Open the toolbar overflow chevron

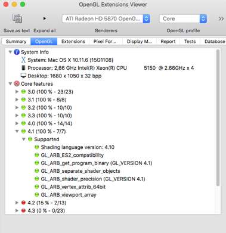(x=221, y=18)
